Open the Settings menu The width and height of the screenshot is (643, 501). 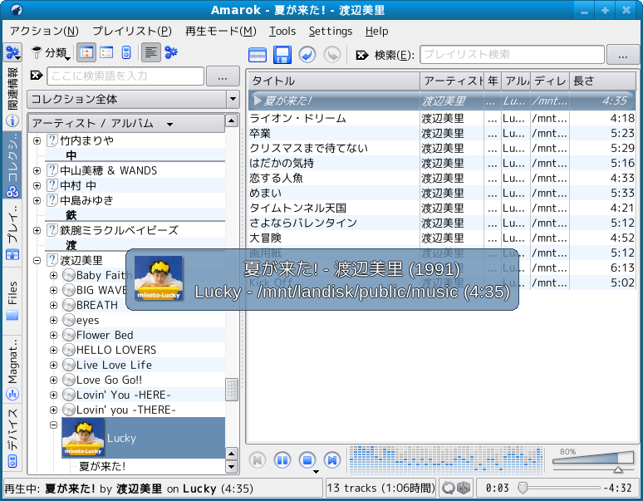331,32
